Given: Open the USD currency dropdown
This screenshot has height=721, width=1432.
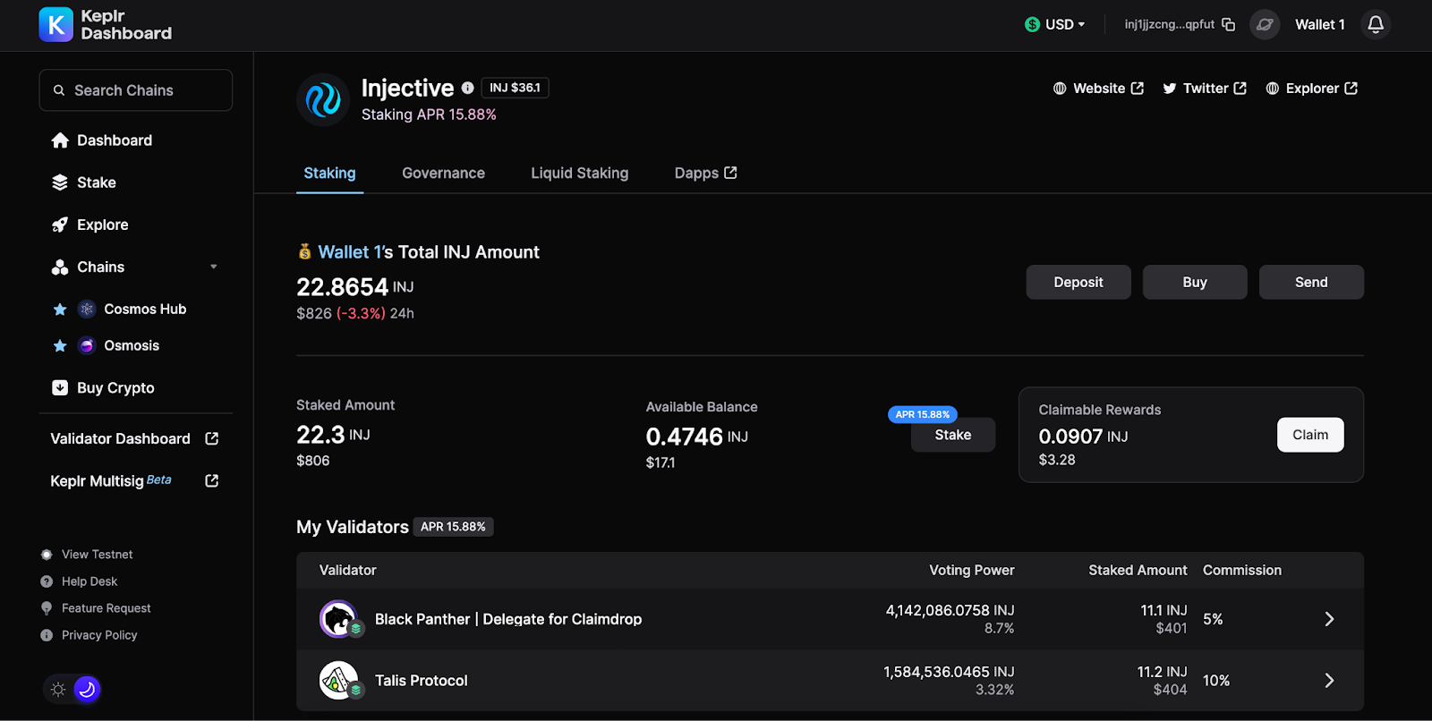Looking at the screenshot, I should tap(1055, 24).
